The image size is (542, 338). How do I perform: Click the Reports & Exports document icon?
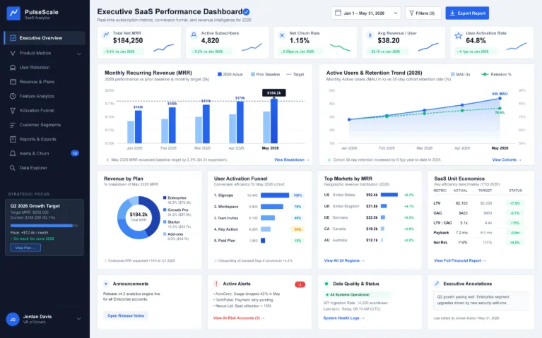(x=13, y=139)
